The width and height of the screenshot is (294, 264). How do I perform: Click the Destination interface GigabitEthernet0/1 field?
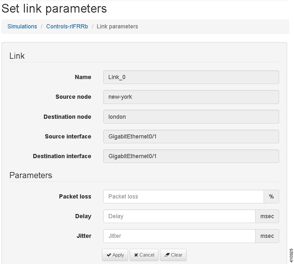191,156
